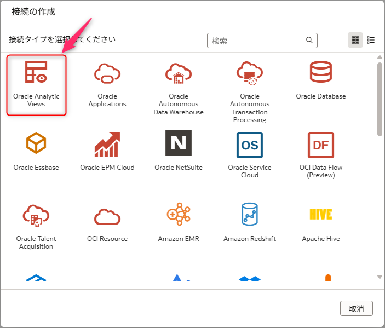Switch to grid view layout
The height and width of the screenshot is (328, 385).
click(355, 40)
